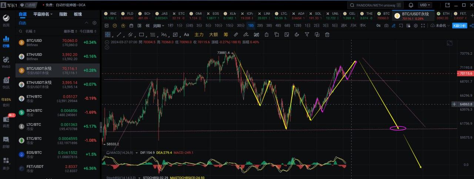Expand the 平臺排名 ranking dropdown
This screenshot has width=474, height=179.
[x=43, y=14]
